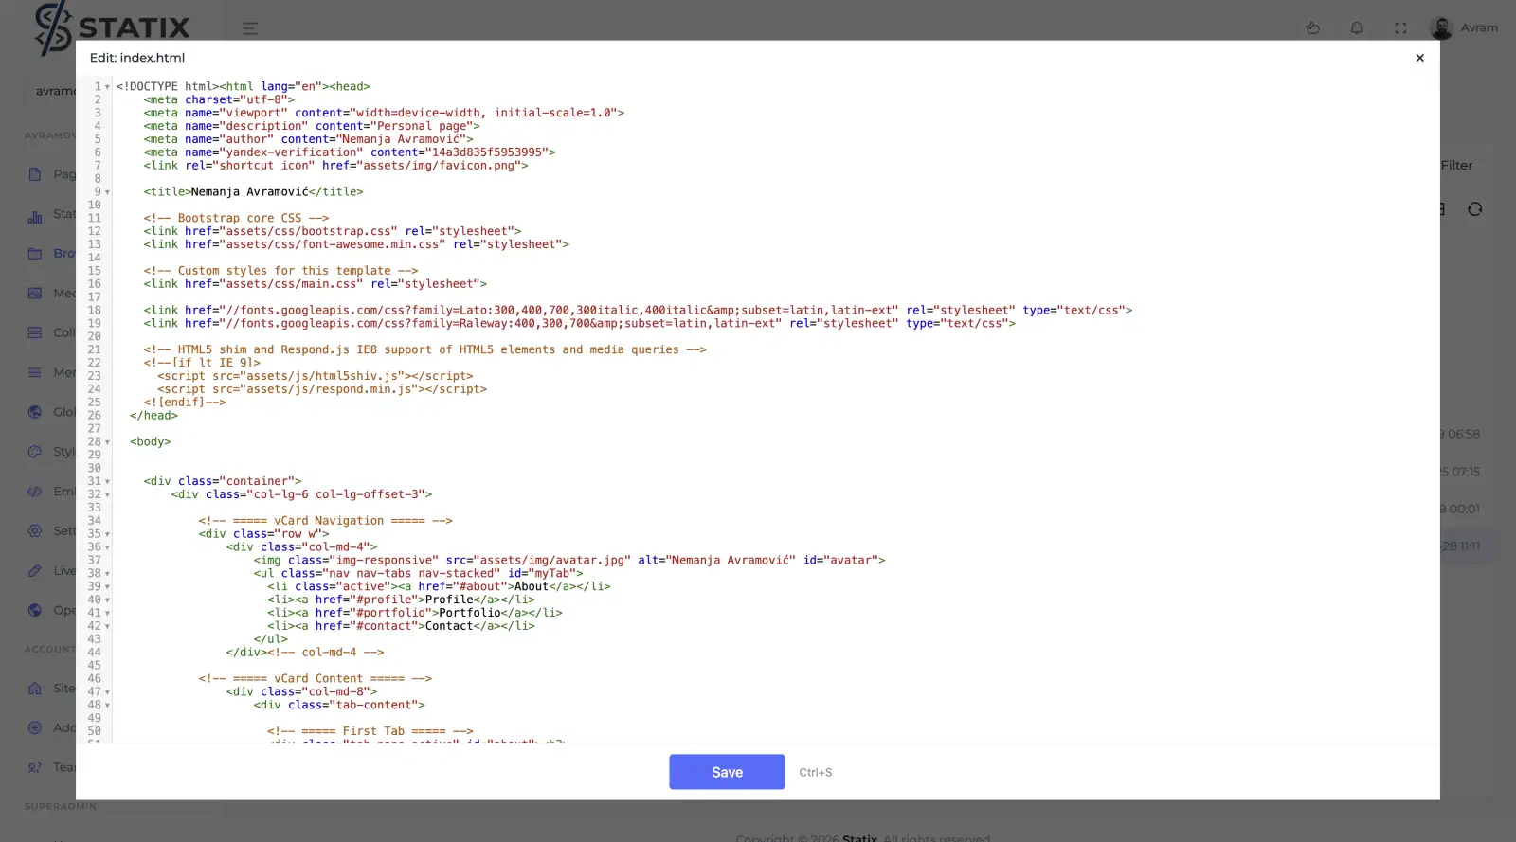The width and height of the screenshot is (1516, 842).
Task: Open the Styles palette icon in sidebar
Action: pyautogui.click(x=35, y=452)
